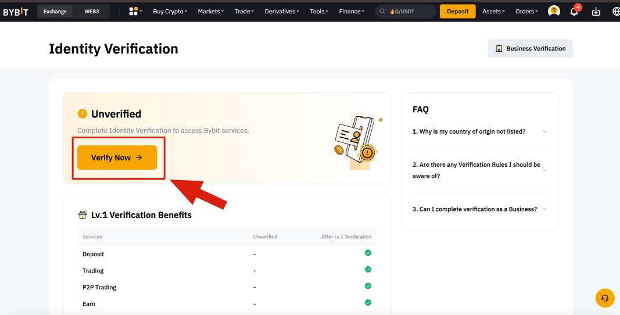Click the G/USDT search field
Image resolution: width=620 pixels, height=315 pixels.
click(x=406, y=12)
